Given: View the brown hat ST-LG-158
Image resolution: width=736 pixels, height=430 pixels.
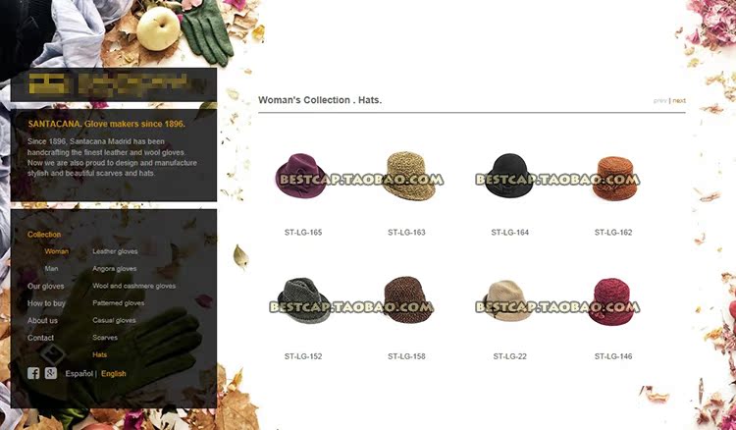Looking at the screenshot, I should pyautogui.click(x=407, y=299).
